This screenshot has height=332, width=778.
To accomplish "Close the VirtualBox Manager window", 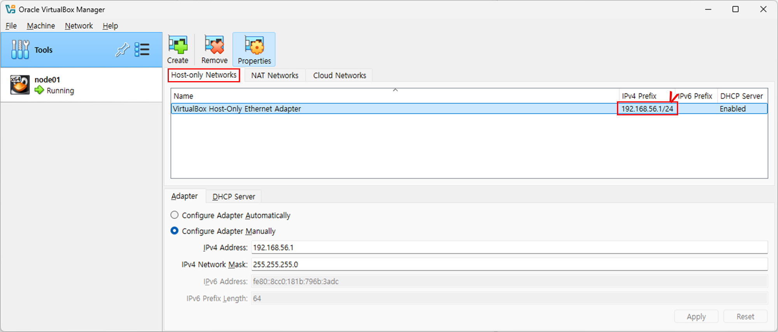I will click(763, 9).
